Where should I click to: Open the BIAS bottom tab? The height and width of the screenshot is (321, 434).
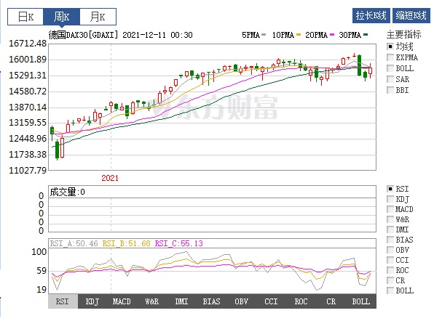211,301
